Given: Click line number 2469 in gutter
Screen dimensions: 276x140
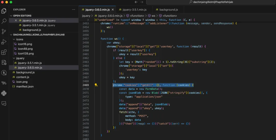Looking at the screenshot, I should [x=86, y=85].
